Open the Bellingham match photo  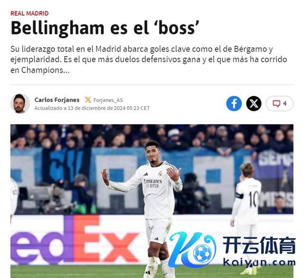point(152,201)
